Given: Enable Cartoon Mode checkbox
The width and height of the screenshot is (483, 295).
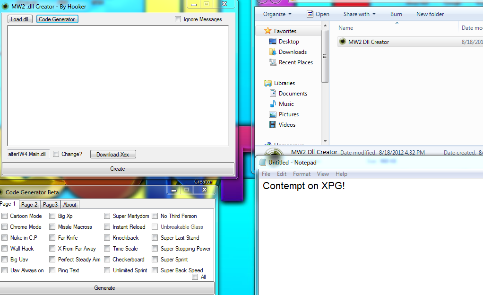Looking at the screenshot, I should pos(5,216).
